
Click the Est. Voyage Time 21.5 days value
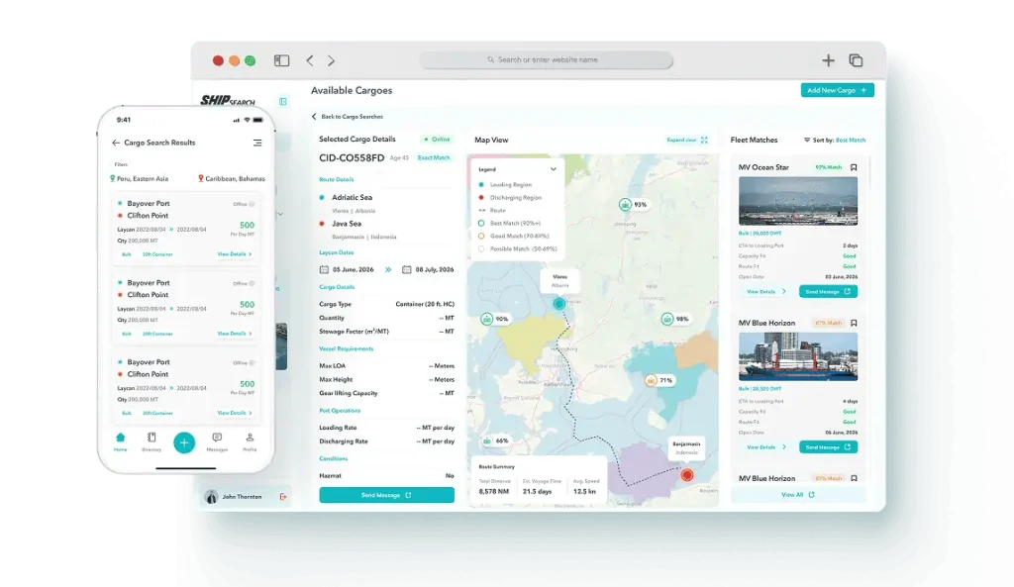click(538, 491)
